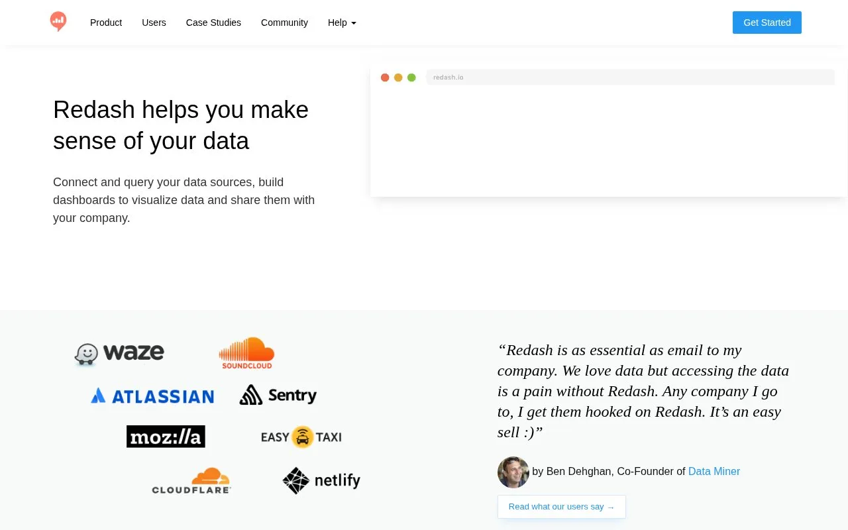Click the red dot in browser mockup
This screenshot has width=848, height=530.
(385, 78)
